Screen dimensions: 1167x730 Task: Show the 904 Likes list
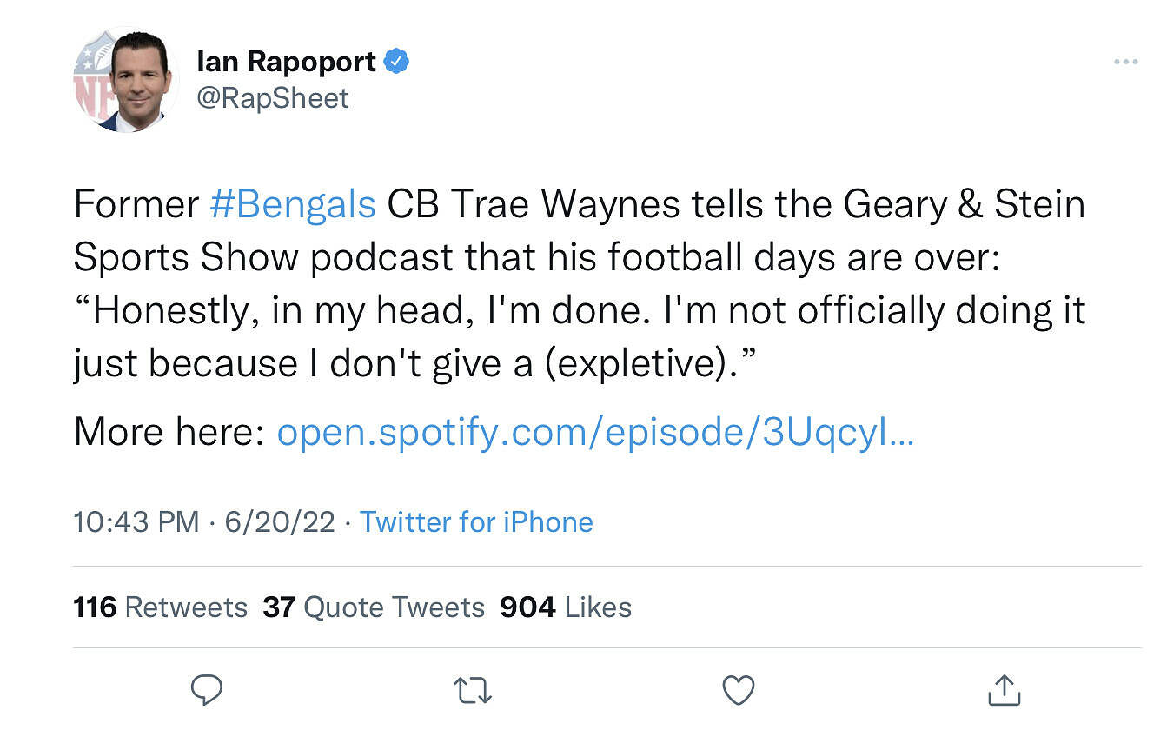click(566, 607)
